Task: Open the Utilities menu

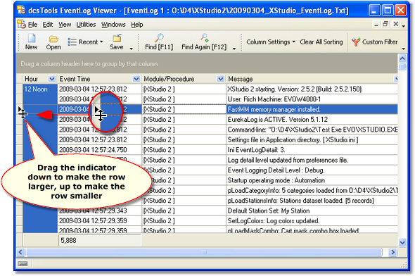Action: pos(86,25)
